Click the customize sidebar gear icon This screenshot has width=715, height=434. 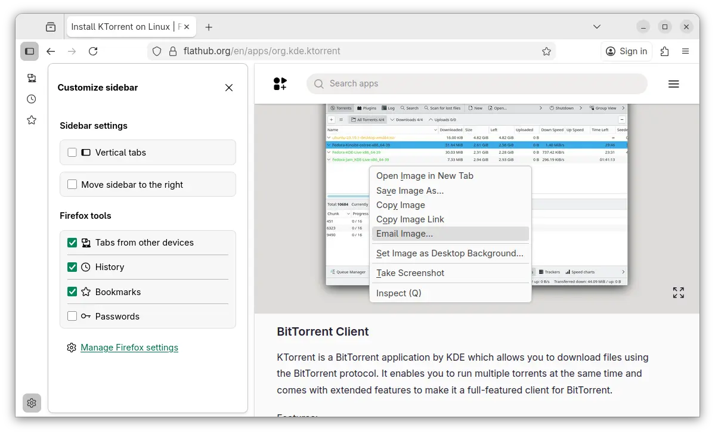click(32, 403)
